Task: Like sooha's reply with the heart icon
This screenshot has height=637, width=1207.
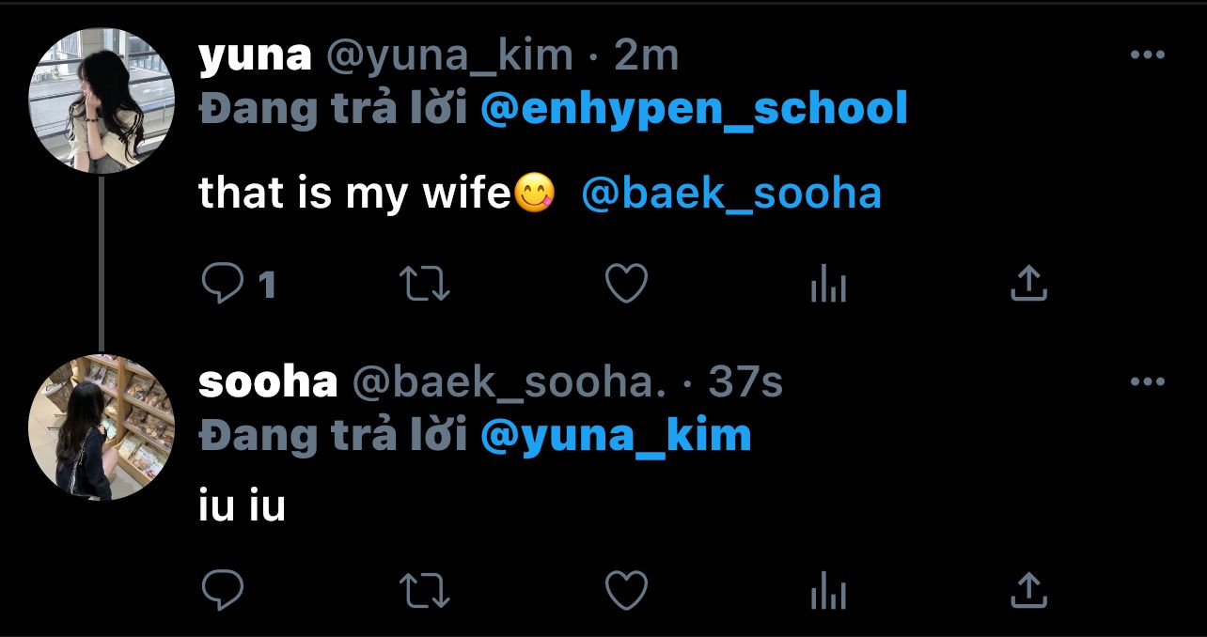Action: click(626, 591)
